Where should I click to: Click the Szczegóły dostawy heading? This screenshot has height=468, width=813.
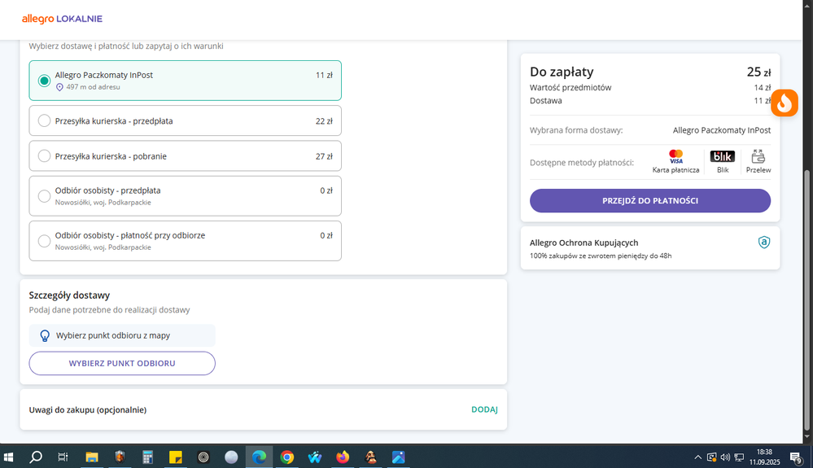tap(69, 295)
